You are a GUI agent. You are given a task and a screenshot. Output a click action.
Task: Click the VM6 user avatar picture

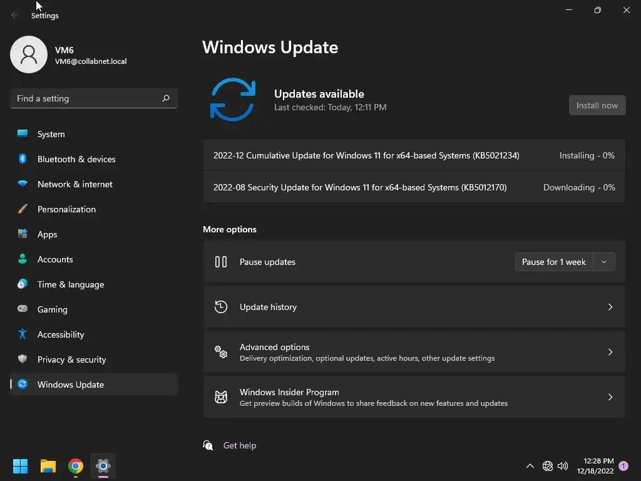29,54
